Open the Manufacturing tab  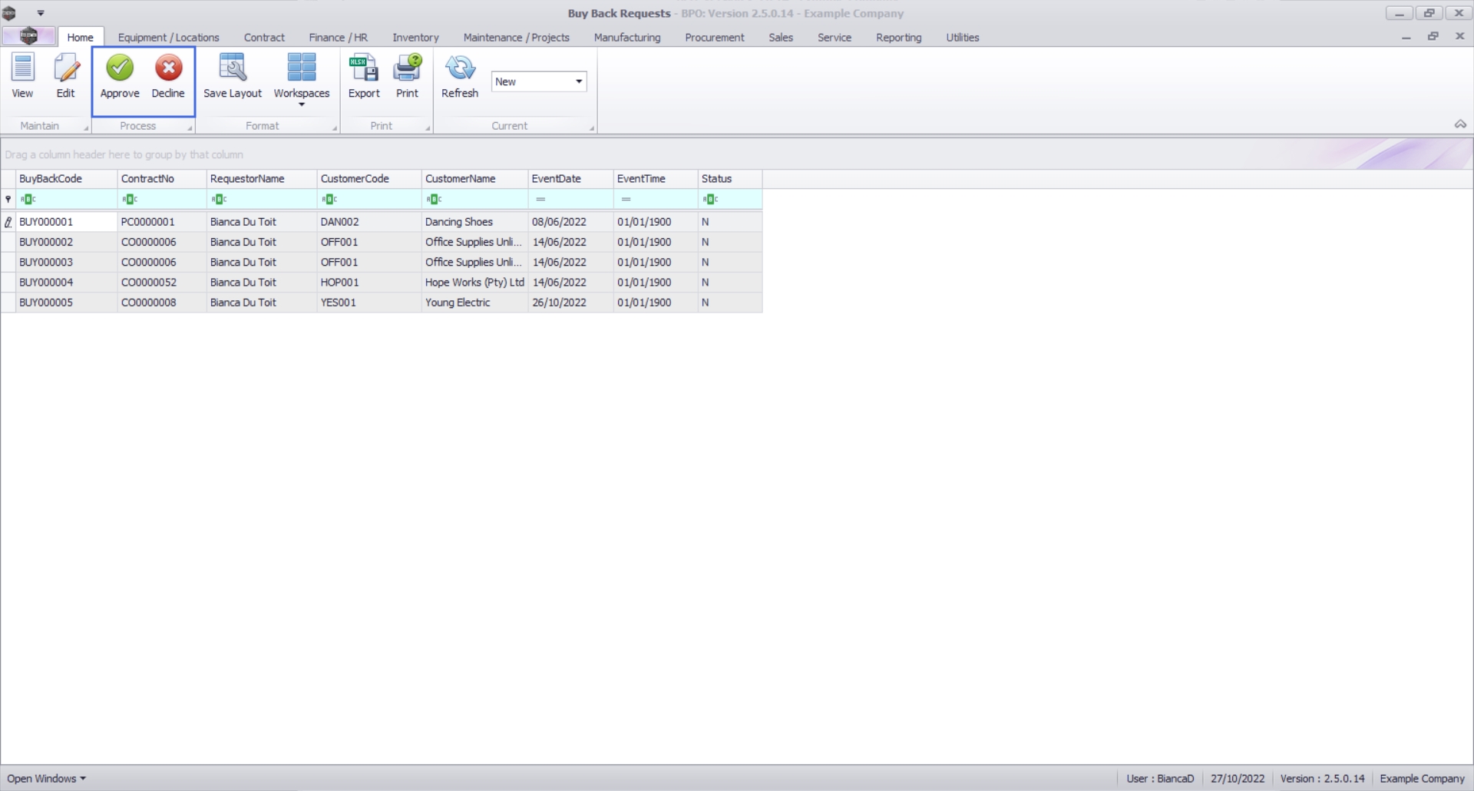click(626, 37)
